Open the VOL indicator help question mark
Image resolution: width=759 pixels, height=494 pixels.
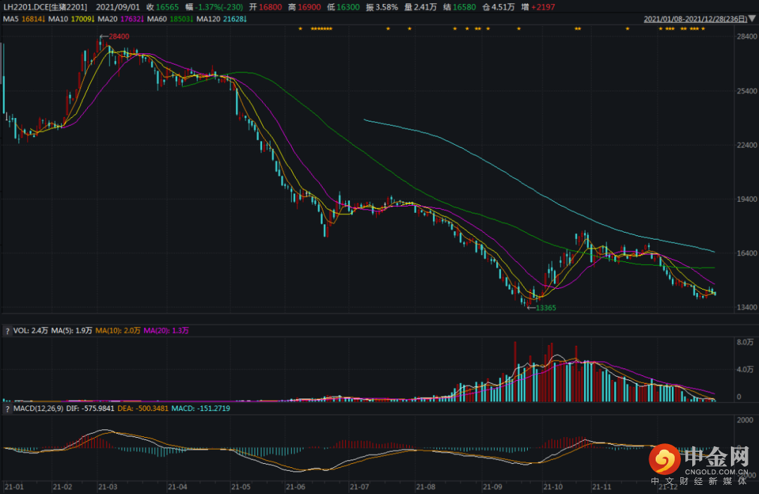pos(7,331)
